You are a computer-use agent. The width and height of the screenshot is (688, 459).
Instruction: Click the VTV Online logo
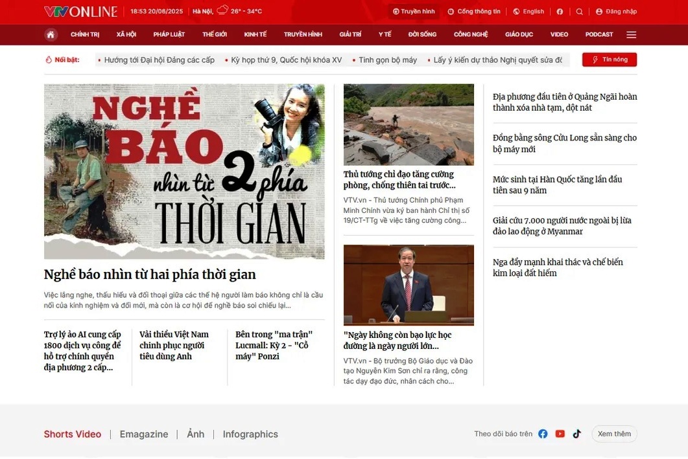[x=81, y=12]
